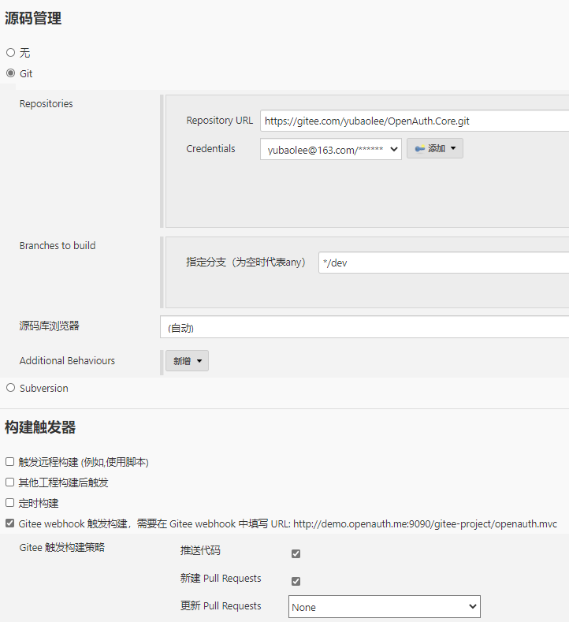Viewport: 569px width, 622px height.
Task: Choose the Subversion radio option
Action: (10, 388)
